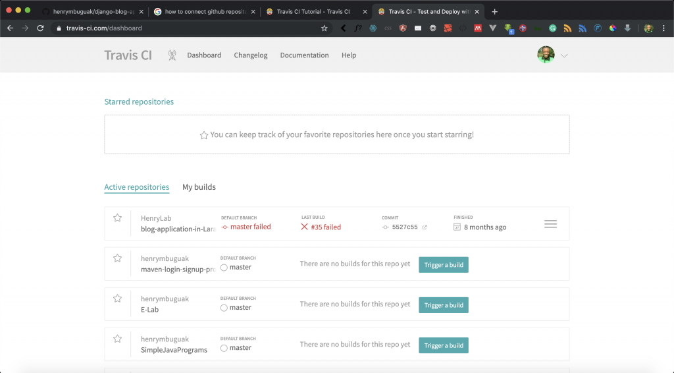
Task: Trigger a build for maven-login-signup repo
Action: tap(444, 264)
